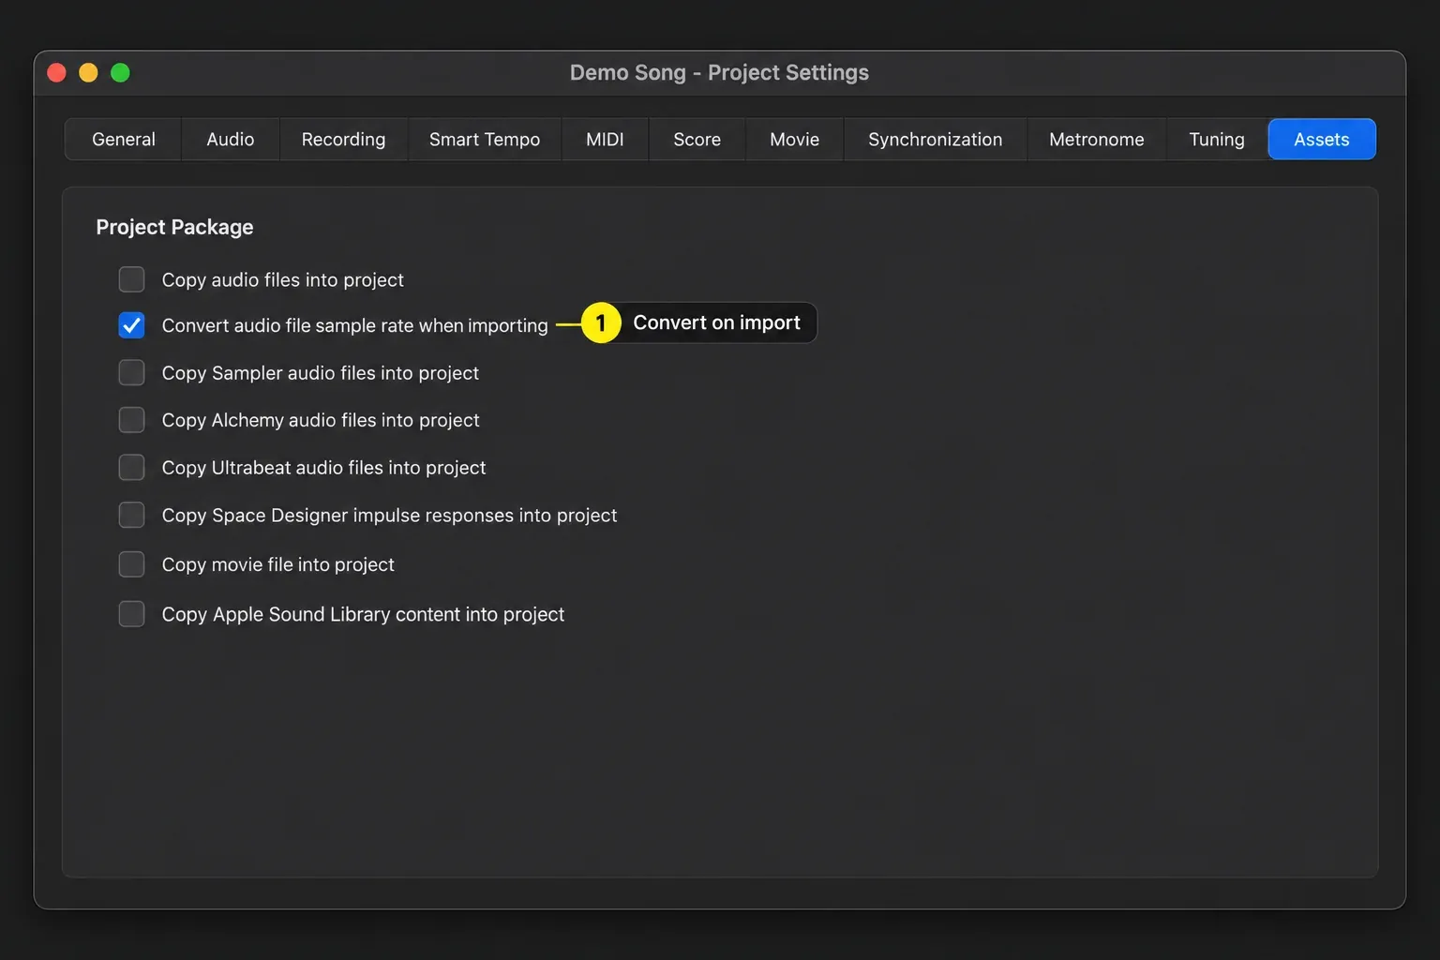Screen dimensions: 1440x960
Task: Tick Copy Alchemy audio files checkbox
Action: tap(131, 419)
